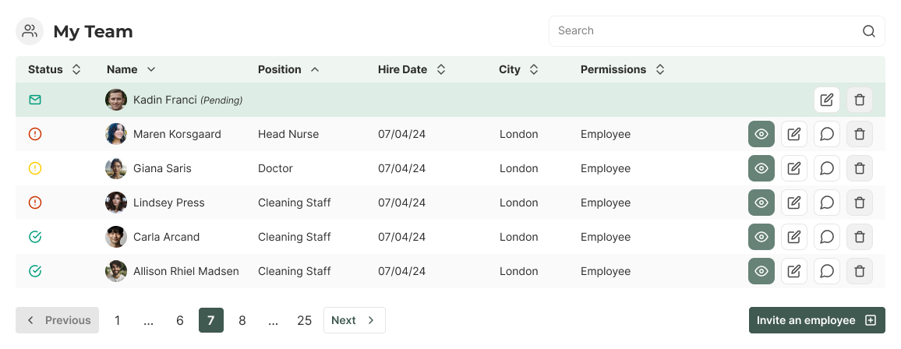Toggle view eye for Allison Rhiel Madsen

761,271
